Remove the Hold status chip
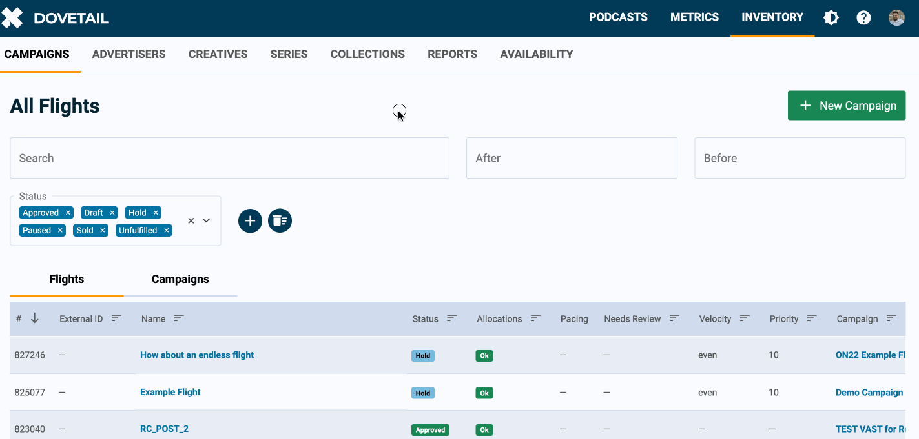 [x=156, y=213]
